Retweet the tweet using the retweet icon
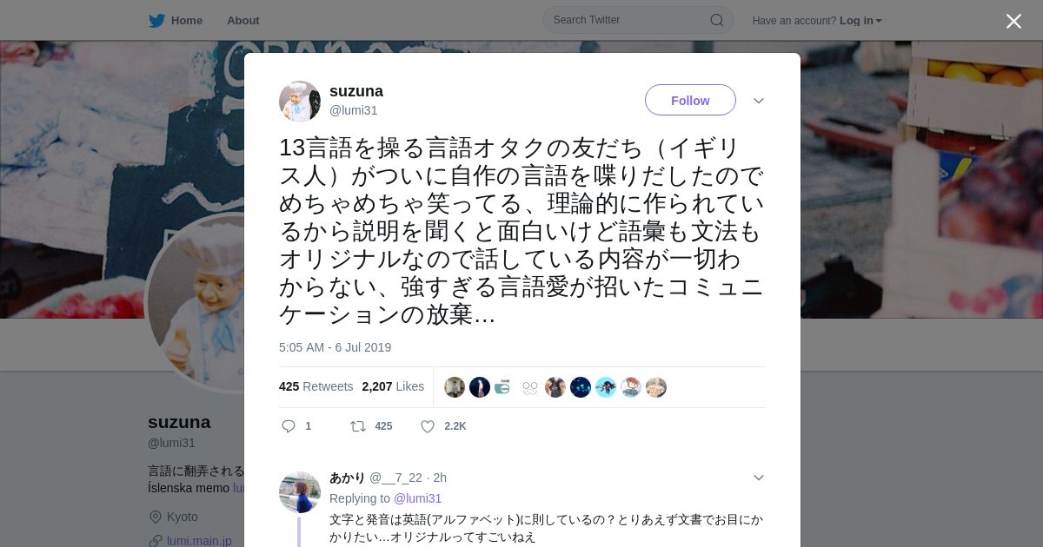The height and width of the screenshot is (547, 1043). point(357,426)
